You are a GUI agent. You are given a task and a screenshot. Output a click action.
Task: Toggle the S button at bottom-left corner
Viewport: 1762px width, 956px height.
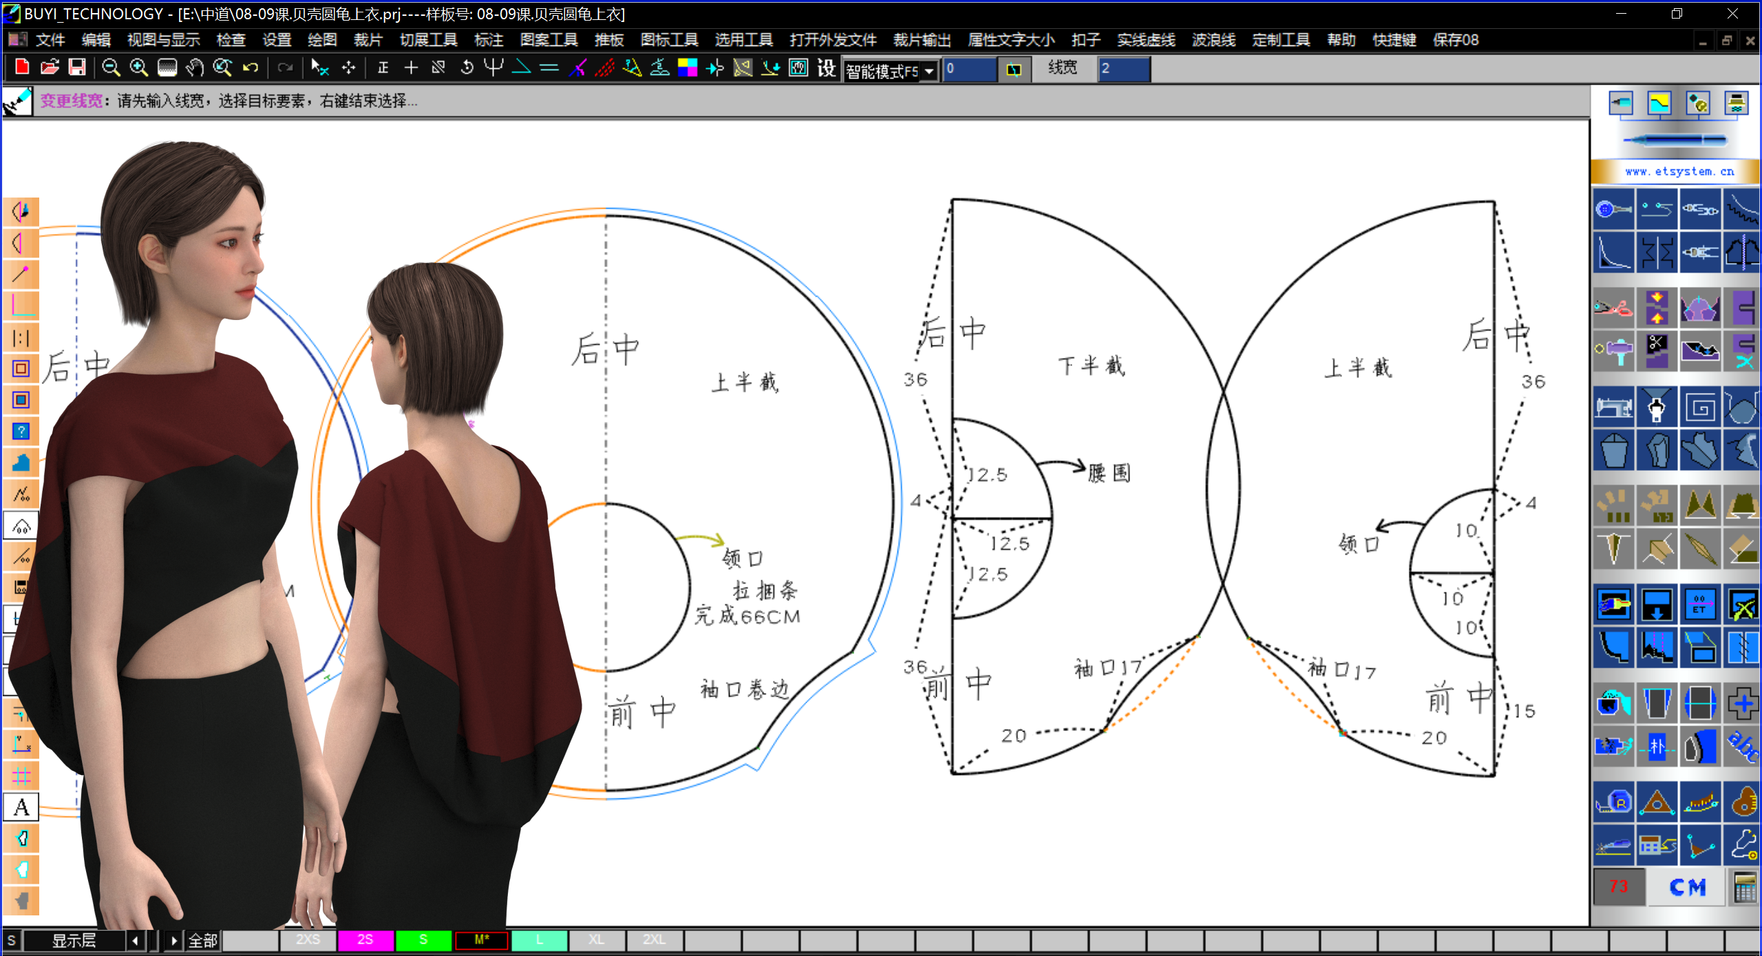[12, 940]
